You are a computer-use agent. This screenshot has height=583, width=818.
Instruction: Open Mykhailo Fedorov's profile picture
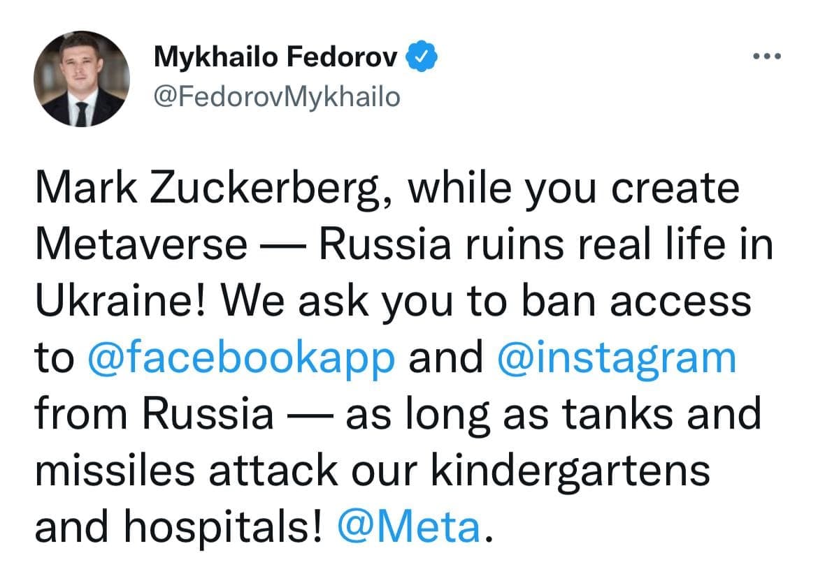pos(81,79)
